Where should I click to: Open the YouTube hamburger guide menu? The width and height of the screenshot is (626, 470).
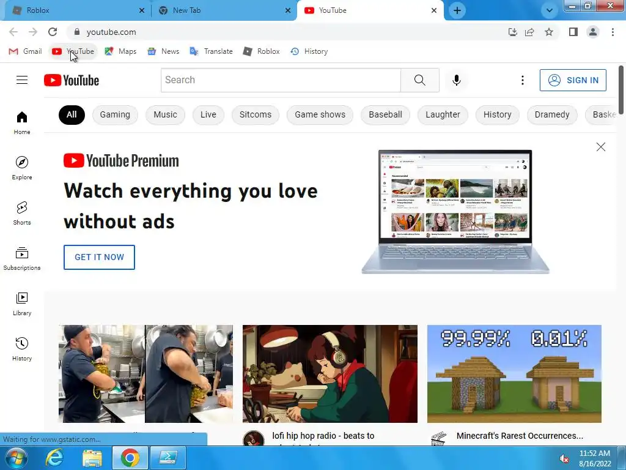pyautogui.click(x=22, y=80)
